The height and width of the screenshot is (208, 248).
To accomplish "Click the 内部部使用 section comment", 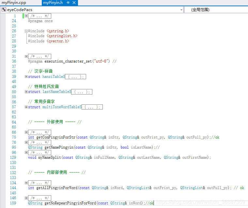I will coord(57,172).
